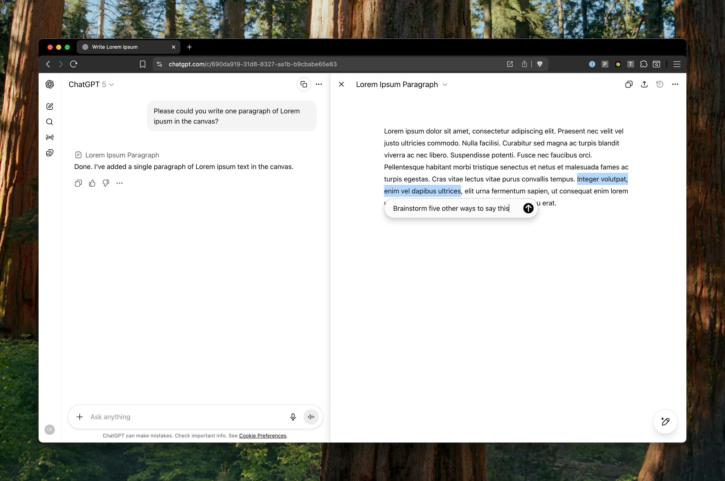Follow the Cookie Preferences link
Viewport: 725px width, 481px height.
pyautogui.click(x=262, y=436)
